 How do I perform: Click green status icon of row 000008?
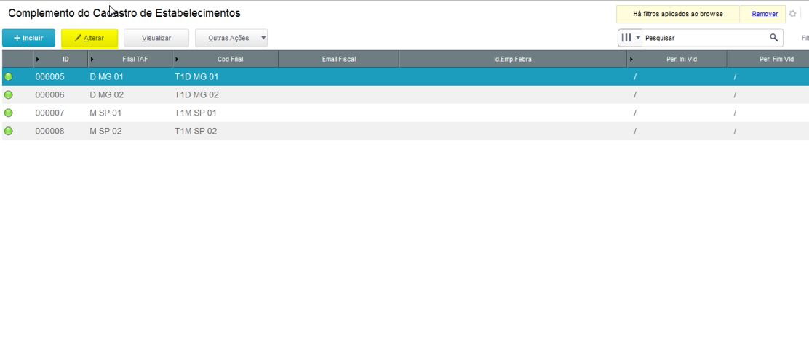click(x=8, y=131)
